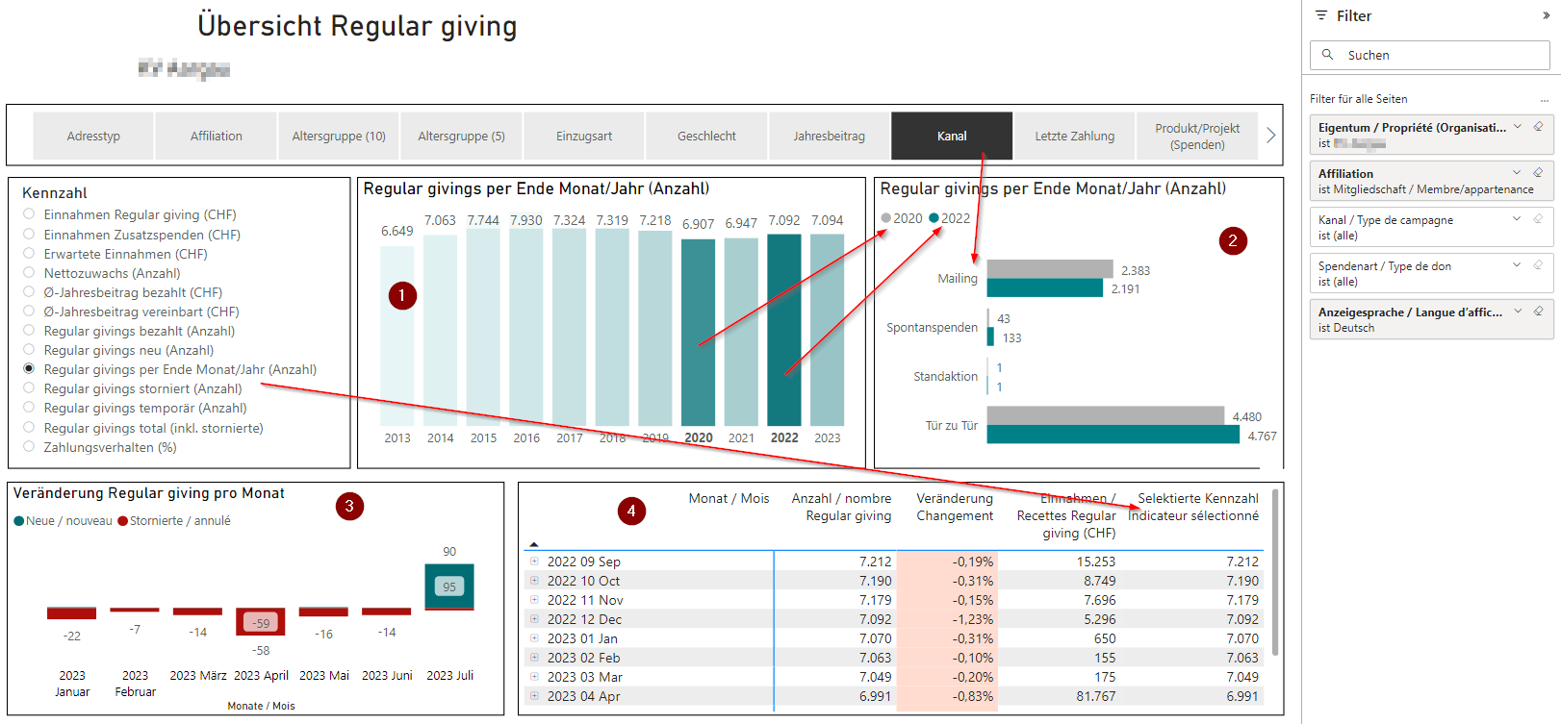
Task: Select Tür zu Tür 2022 bar (4.767)
Action: click(x=1113, y=435)
